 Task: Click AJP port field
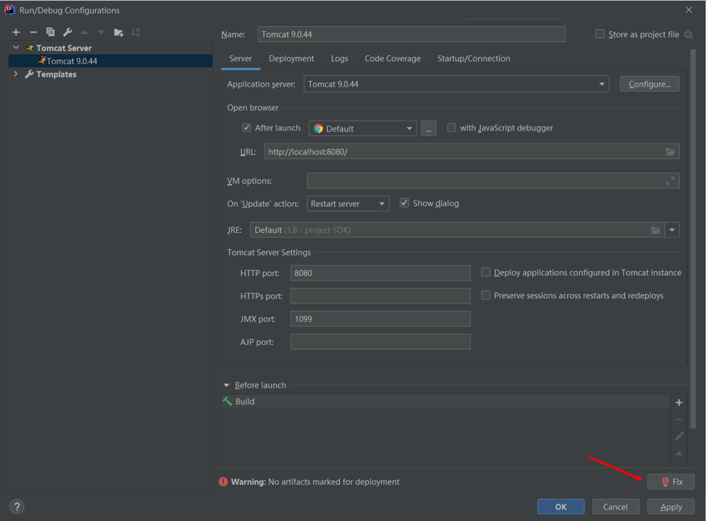[x=380, y=341]
